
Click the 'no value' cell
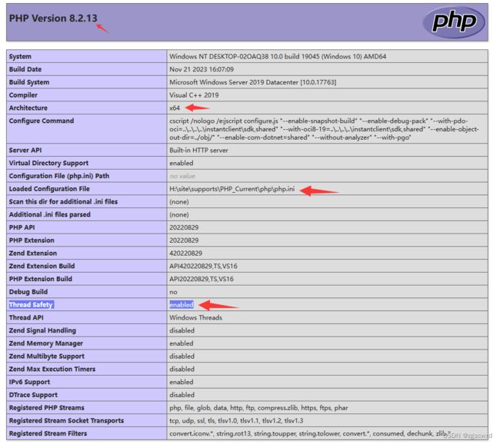click(x=182, y=176)
